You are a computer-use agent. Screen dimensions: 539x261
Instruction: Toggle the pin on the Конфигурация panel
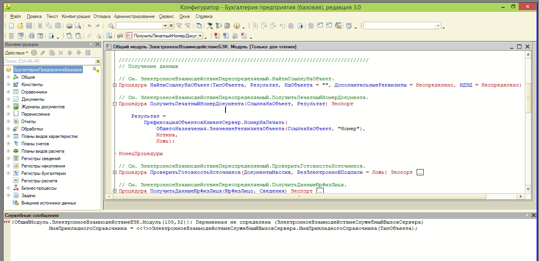pyautogui.click(x=91, y=44)
